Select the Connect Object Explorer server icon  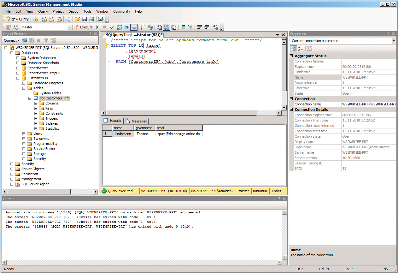tap(24, 40)
